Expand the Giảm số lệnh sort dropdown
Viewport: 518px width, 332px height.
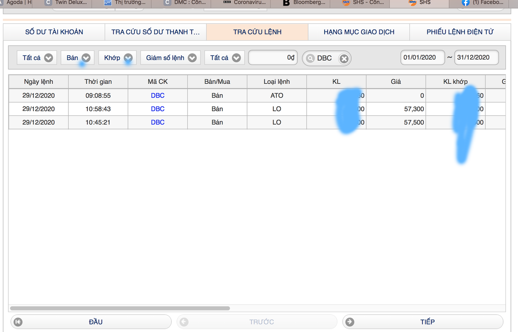coord(171,58)
